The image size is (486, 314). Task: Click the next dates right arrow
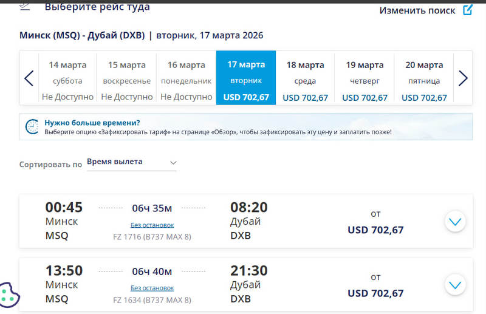point(463,78)
